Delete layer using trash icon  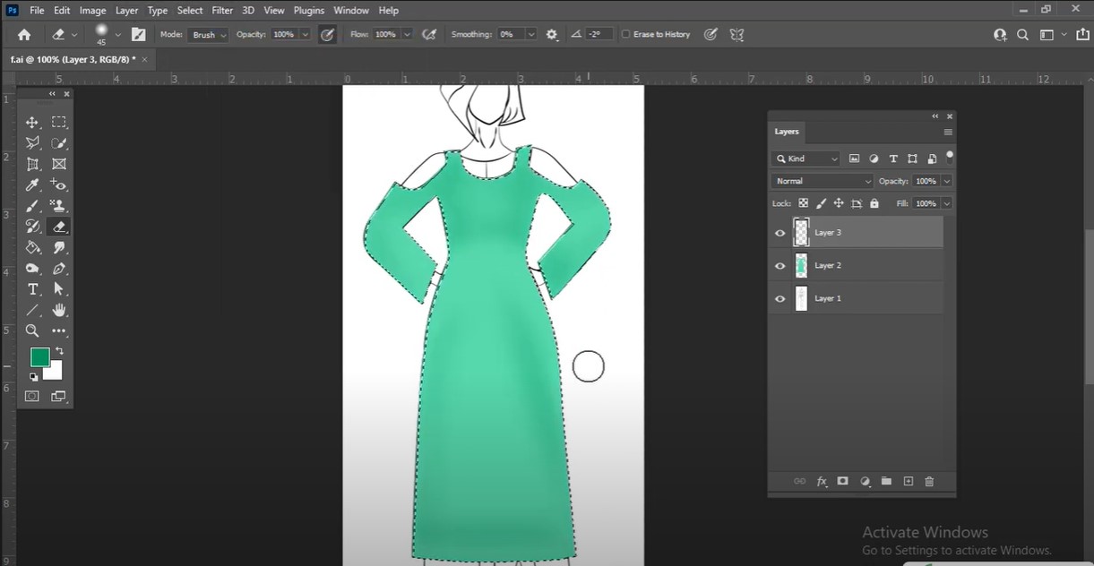pyautogui.click(x=929, y=482)
